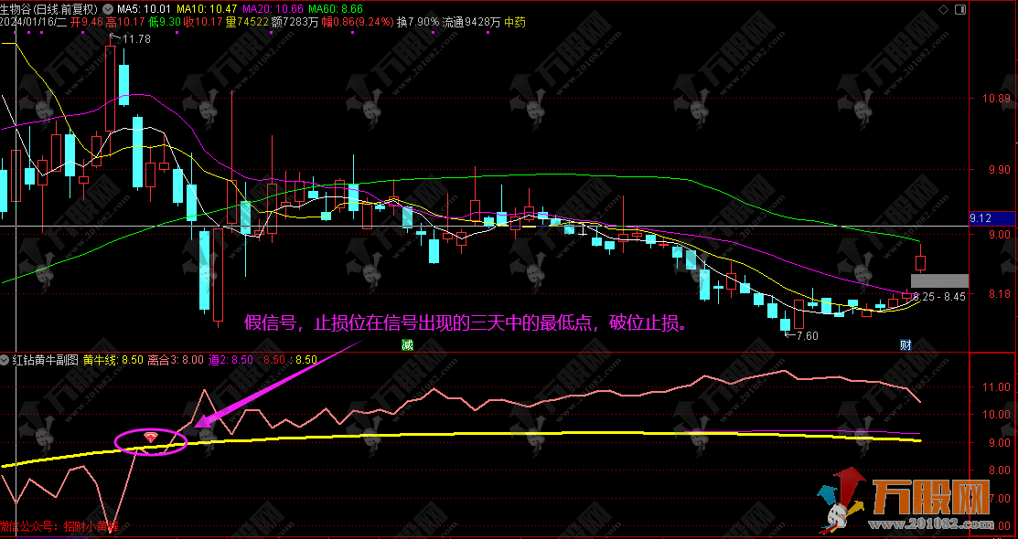1018x539 pixels.
Task: Toggle the side panel icon at top right
Action: coord(961,9)
